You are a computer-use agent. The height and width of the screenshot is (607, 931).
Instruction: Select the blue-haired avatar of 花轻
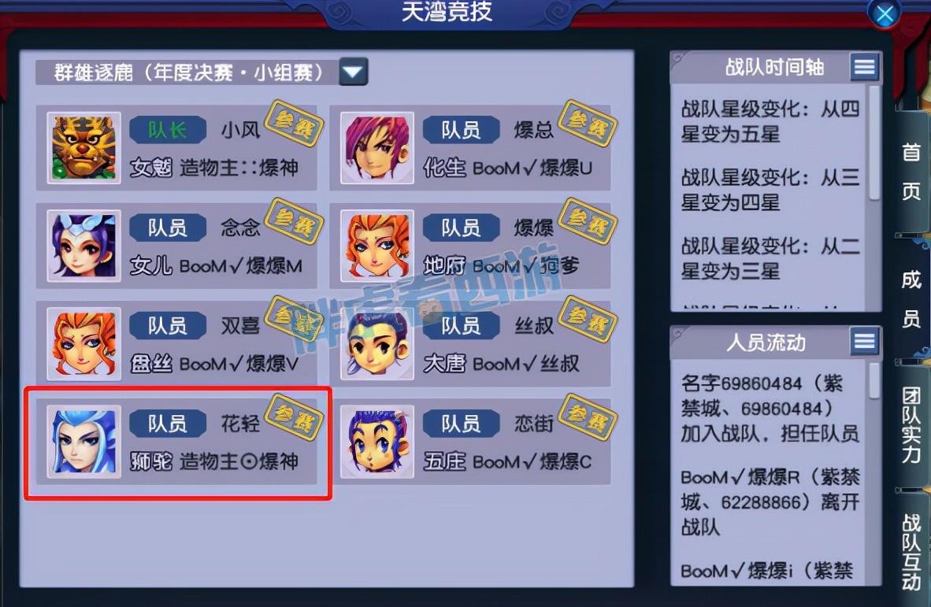(x=83, y=442)
